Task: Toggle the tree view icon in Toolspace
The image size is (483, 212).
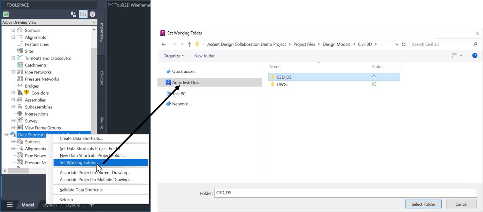Action: pos(74,14)
